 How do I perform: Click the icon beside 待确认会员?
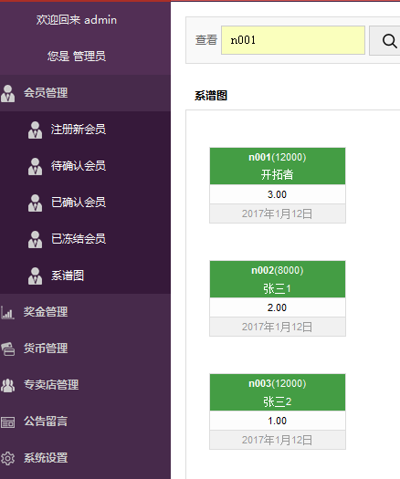(36, 166)
